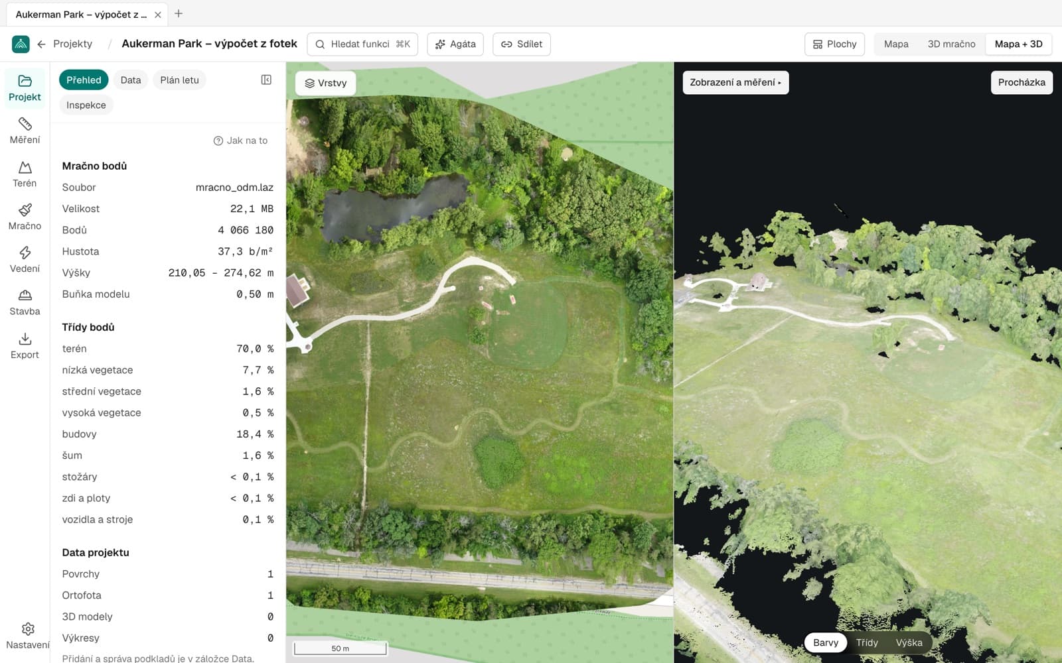Open the Export section
Viewport: 1062px width, 663px height.
[x=25, y=346]
